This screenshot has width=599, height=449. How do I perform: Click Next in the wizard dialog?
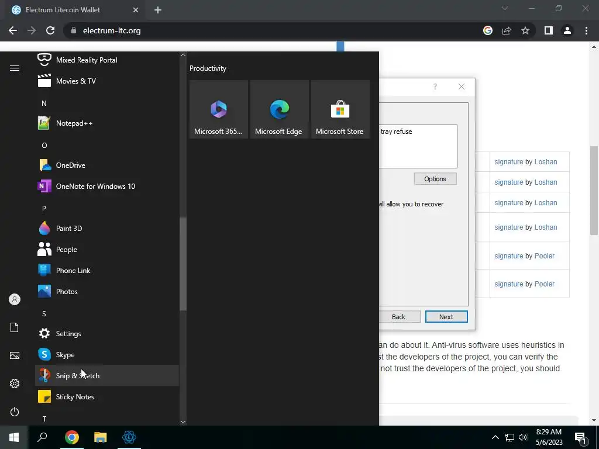click(x=446, y=316)
